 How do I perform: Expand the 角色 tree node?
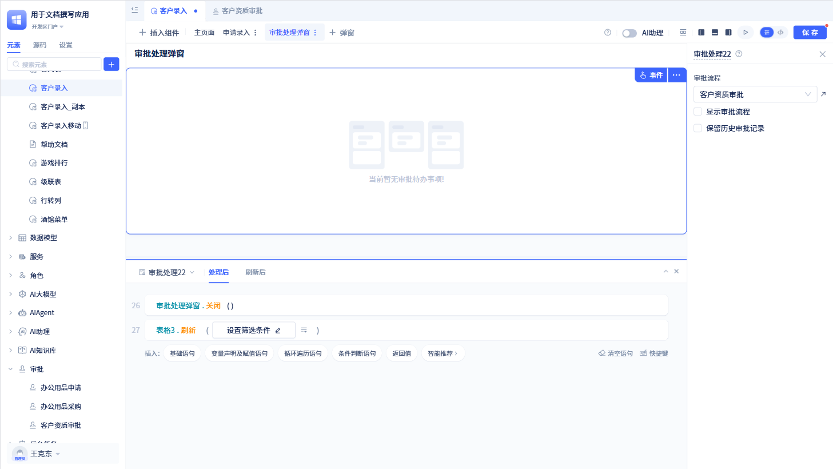tap(10, 276)
